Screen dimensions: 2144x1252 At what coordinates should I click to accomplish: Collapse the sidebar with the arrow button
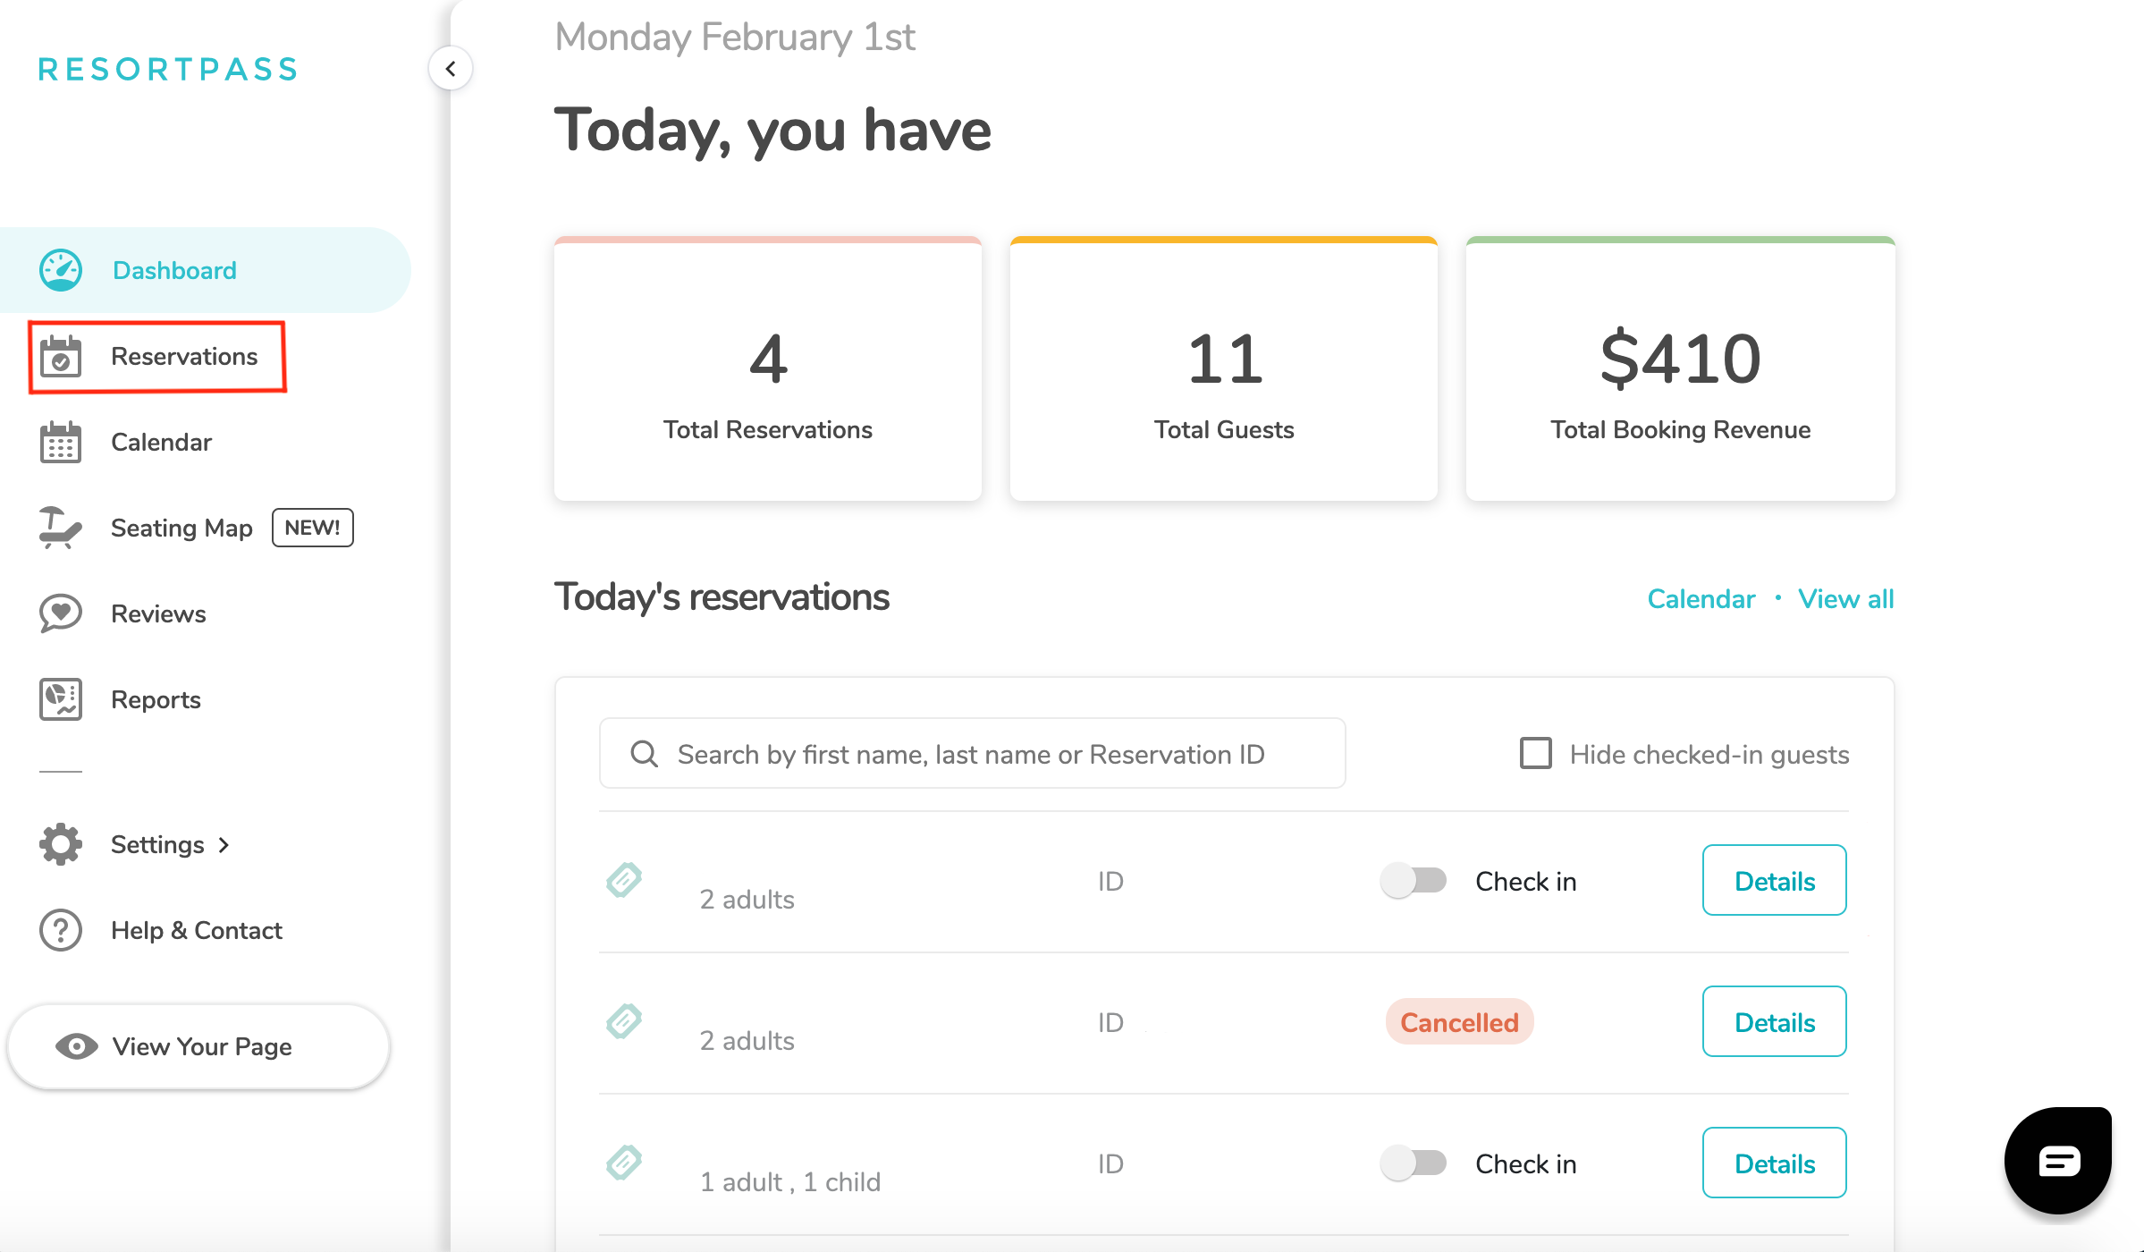click(451, 69)
